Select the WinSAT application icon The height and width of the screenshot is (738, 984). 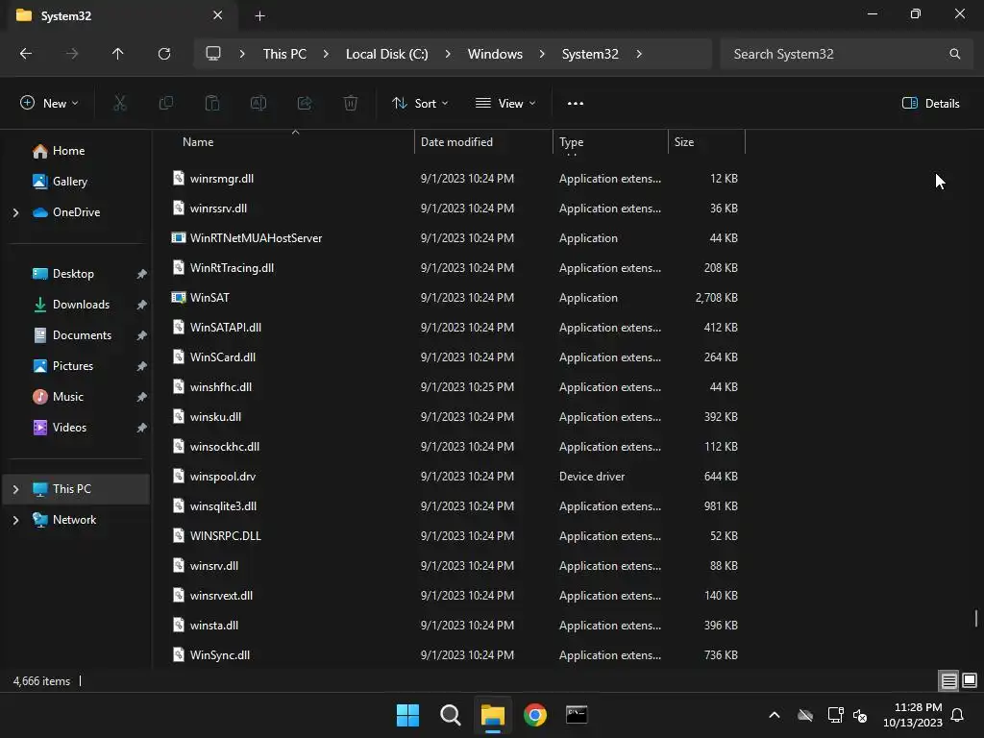pyautogui.click(x=178, y=298)
